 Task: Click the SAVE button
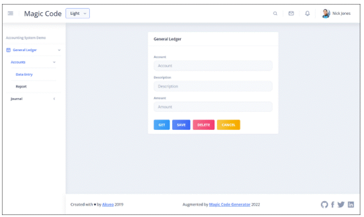coord(181,125)
